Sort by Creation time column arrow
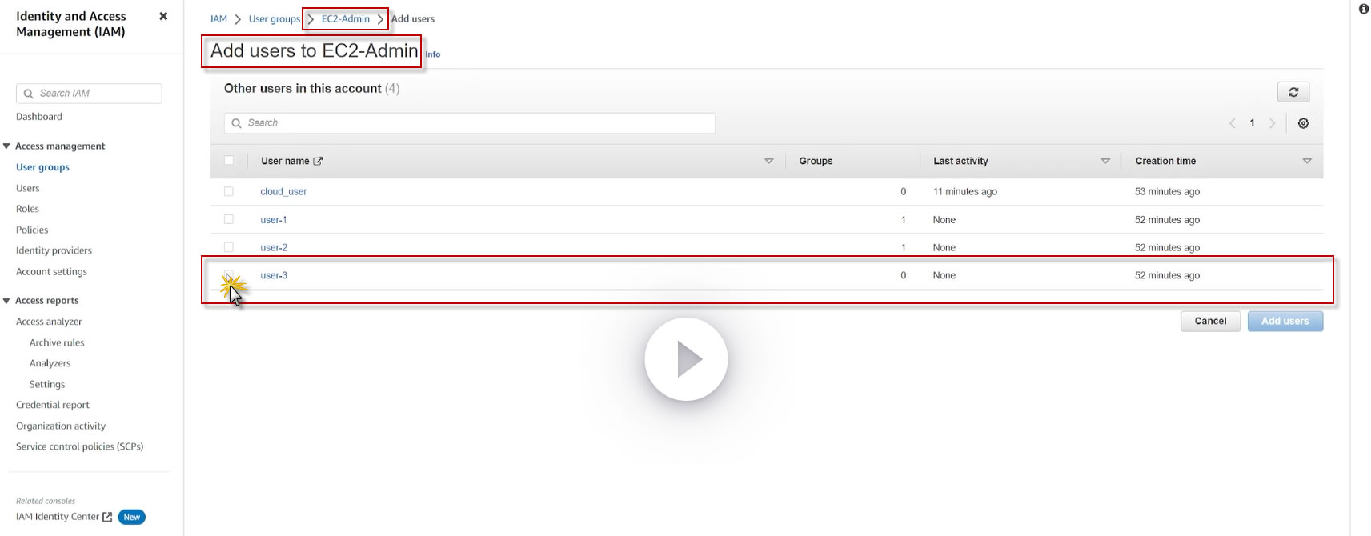The image size is (1371, 536). coord(1307,161)
